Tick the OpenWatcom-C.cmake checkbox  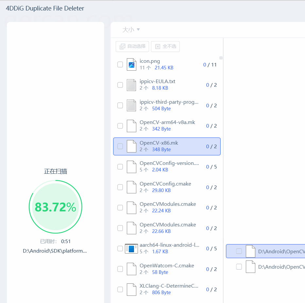click(x=120, y=269)
